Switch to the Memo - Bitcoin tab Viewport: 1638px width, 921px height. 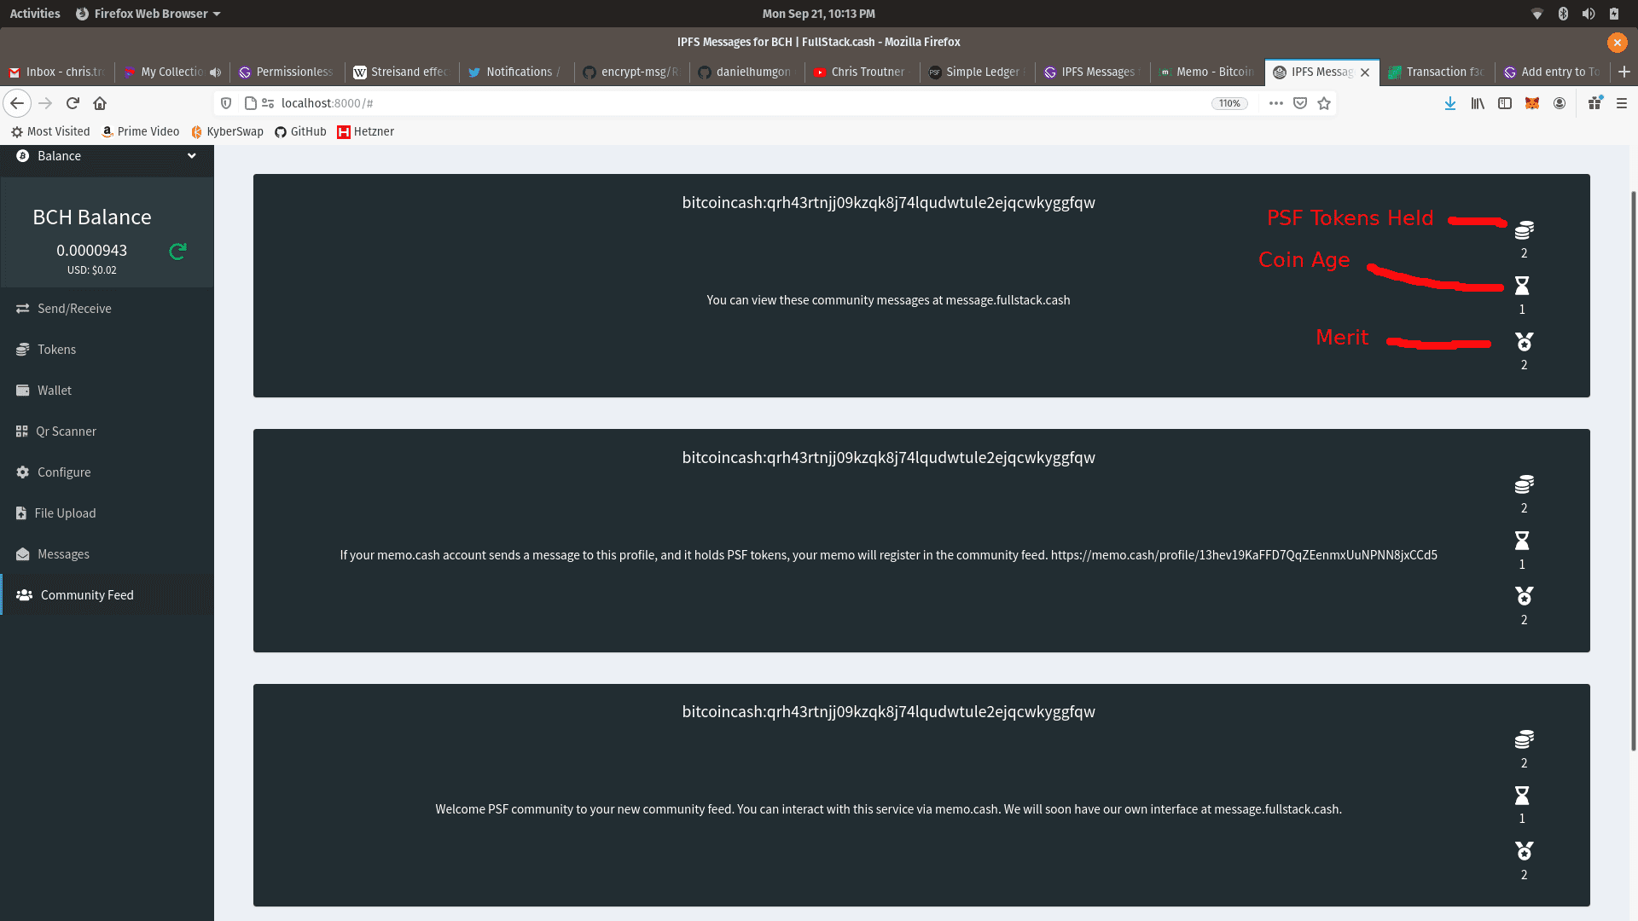coord(1206,72)
